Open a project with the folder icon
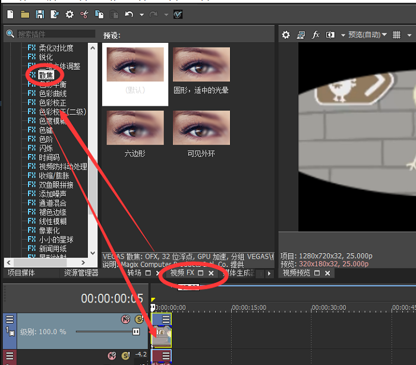416x365 pixels. click(x=25, y=14)
